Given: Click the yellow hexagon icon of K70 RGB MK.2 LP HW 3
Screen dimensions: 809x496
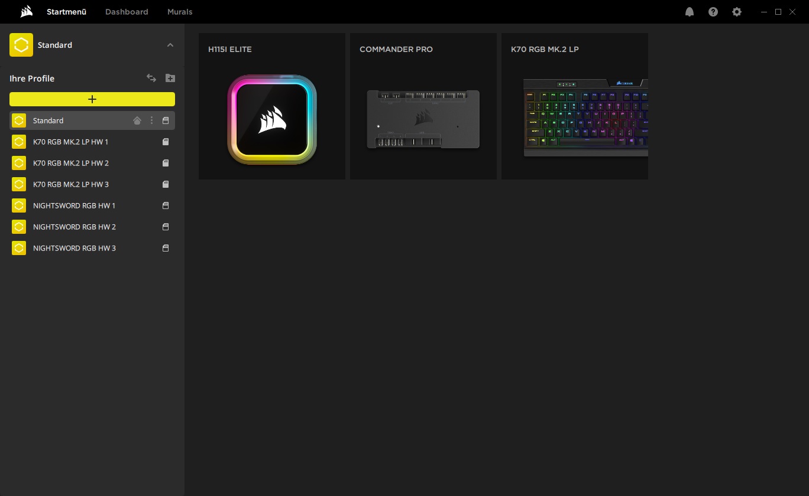Looking at the screenshot, I should 19,184.
